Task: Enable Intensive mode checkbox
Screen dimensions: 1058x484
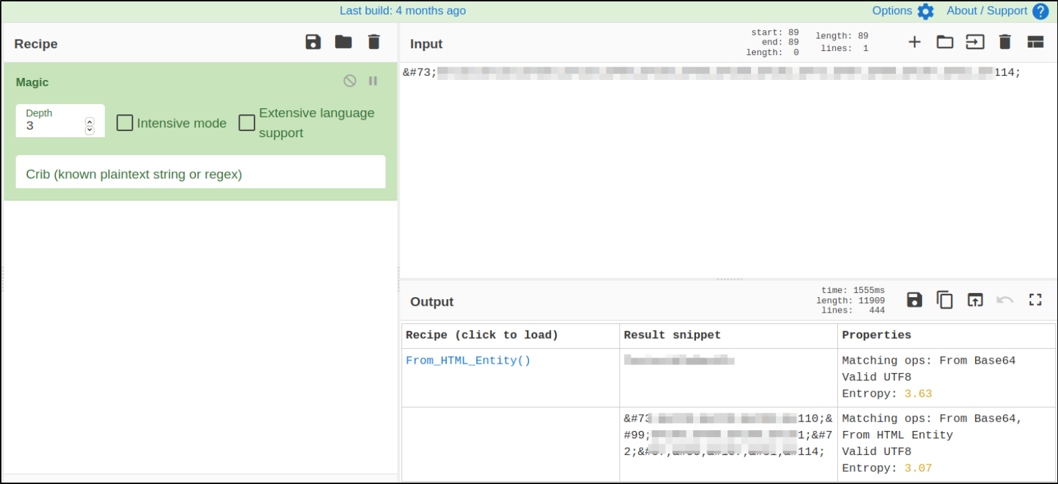Action: click(125, 122)
